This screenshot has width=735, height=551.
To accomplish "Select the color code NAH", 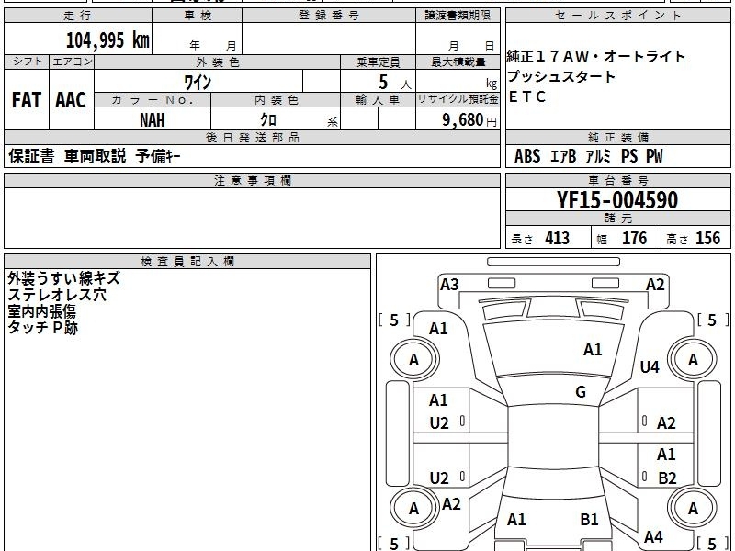I will 153,120.
